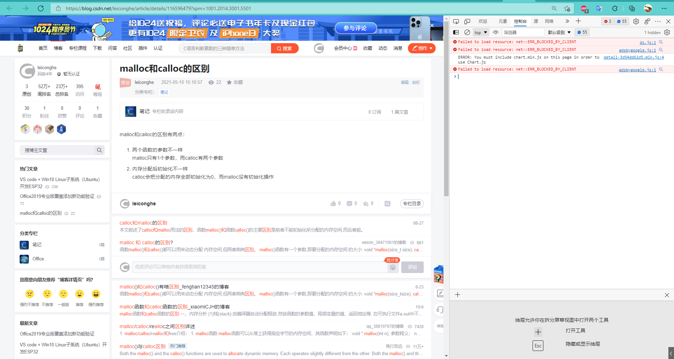674x359 pixels.
Task: Select the 强烈推荐 emoji rating
Action: pos(96,294)
